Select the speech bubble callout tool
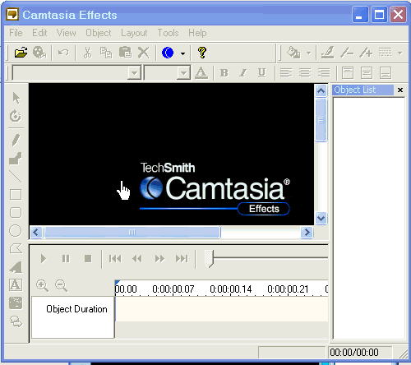This screenshot has height=365, width=411. (x=16, y=321)
